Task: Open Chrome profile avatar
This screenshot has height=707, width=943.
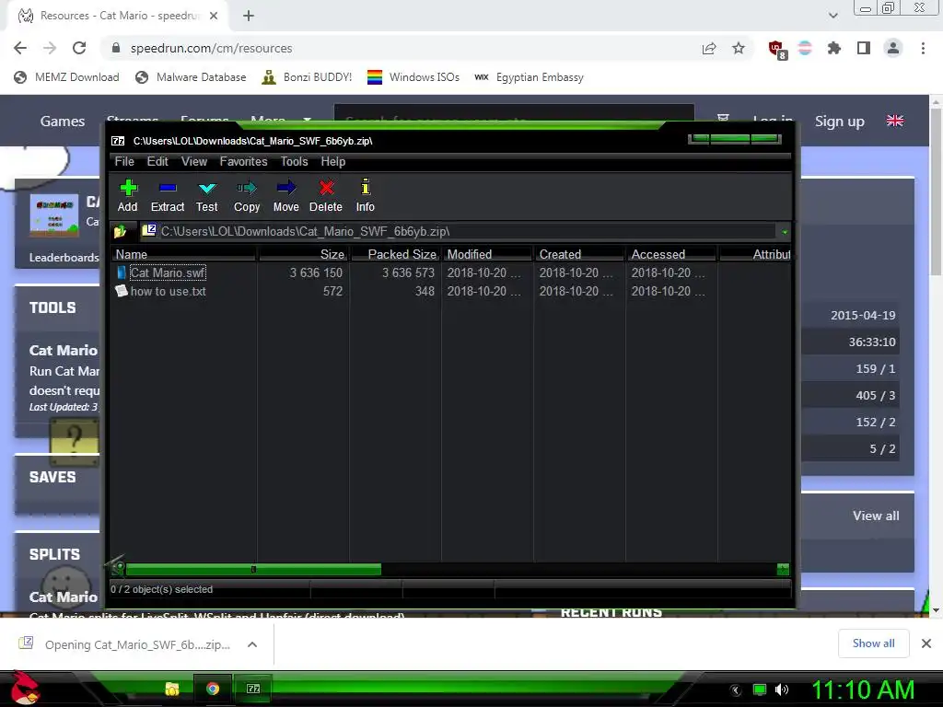Action: 893,48
